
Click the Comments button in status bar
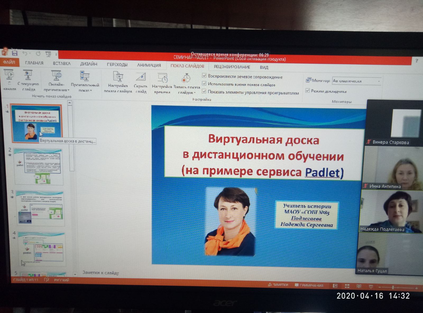[x=309, y=285]
